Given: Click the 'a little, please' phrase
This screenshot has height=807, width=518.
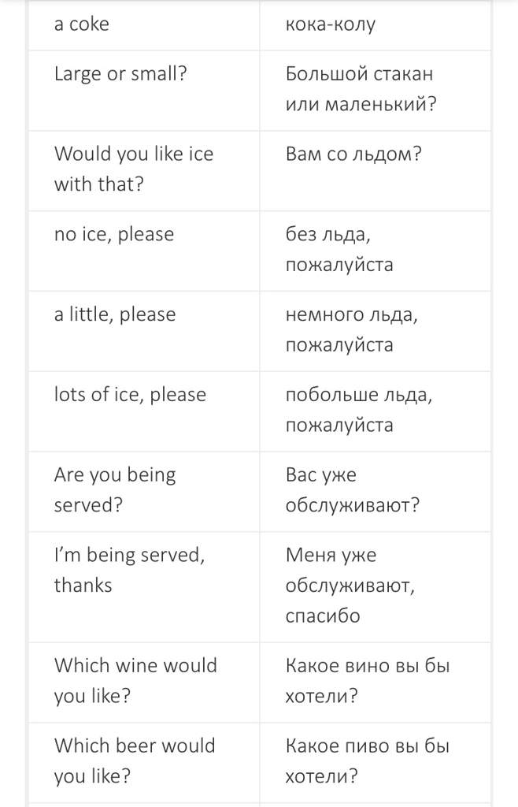Looking at the screenshot, I should tap(115, 314).
